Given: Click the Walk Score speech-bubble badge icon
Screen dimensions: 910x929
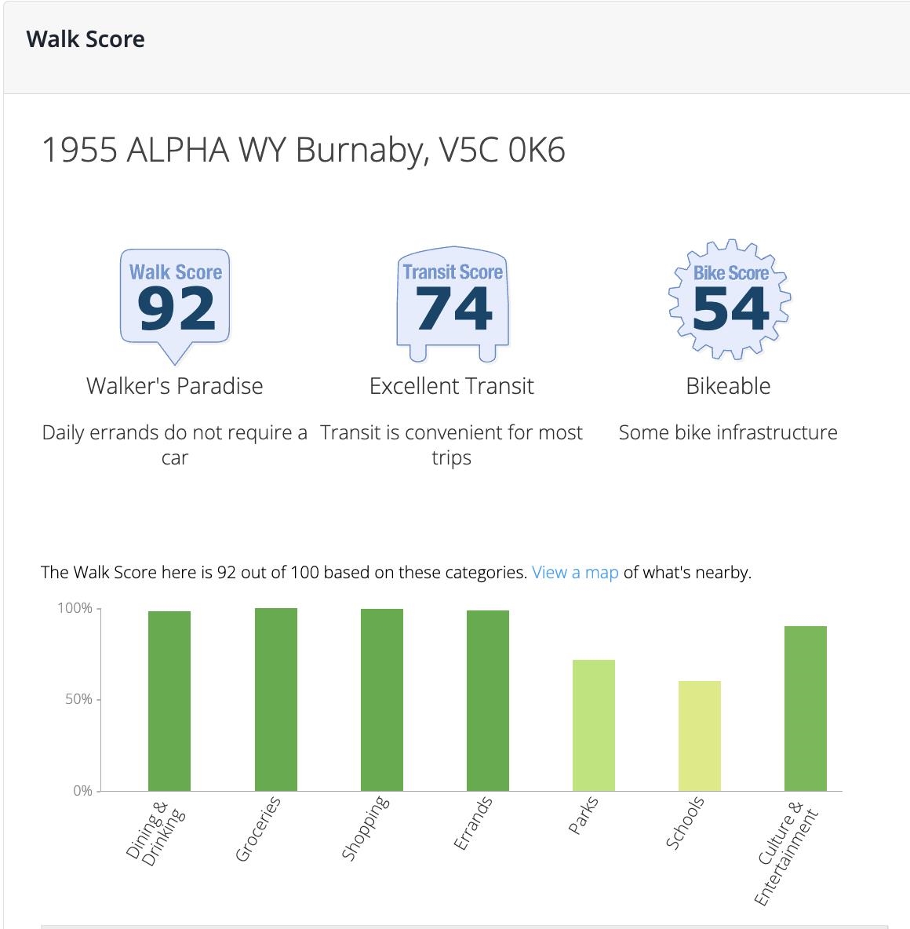Looking at the screenshot, I should (174, 302).
